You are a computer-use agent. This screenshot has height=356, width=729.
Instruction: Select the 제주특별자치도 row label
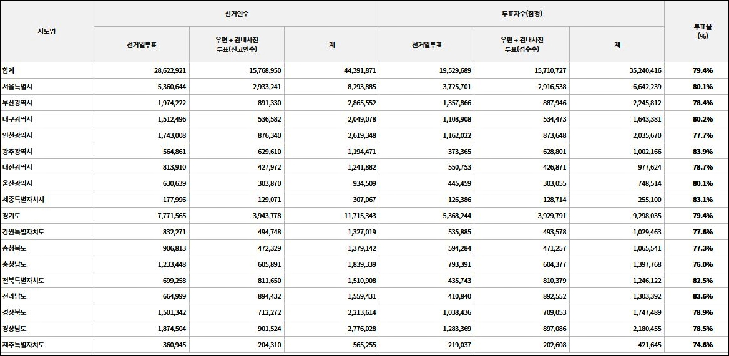[22, 345]
